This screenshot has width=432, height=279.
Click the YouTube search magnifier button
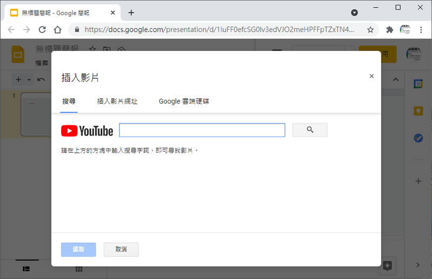[x=309, y=130]
